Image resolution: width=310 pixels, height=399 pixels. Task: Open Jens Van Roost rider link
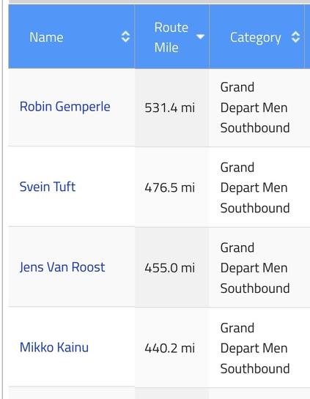tap(62, 267)
